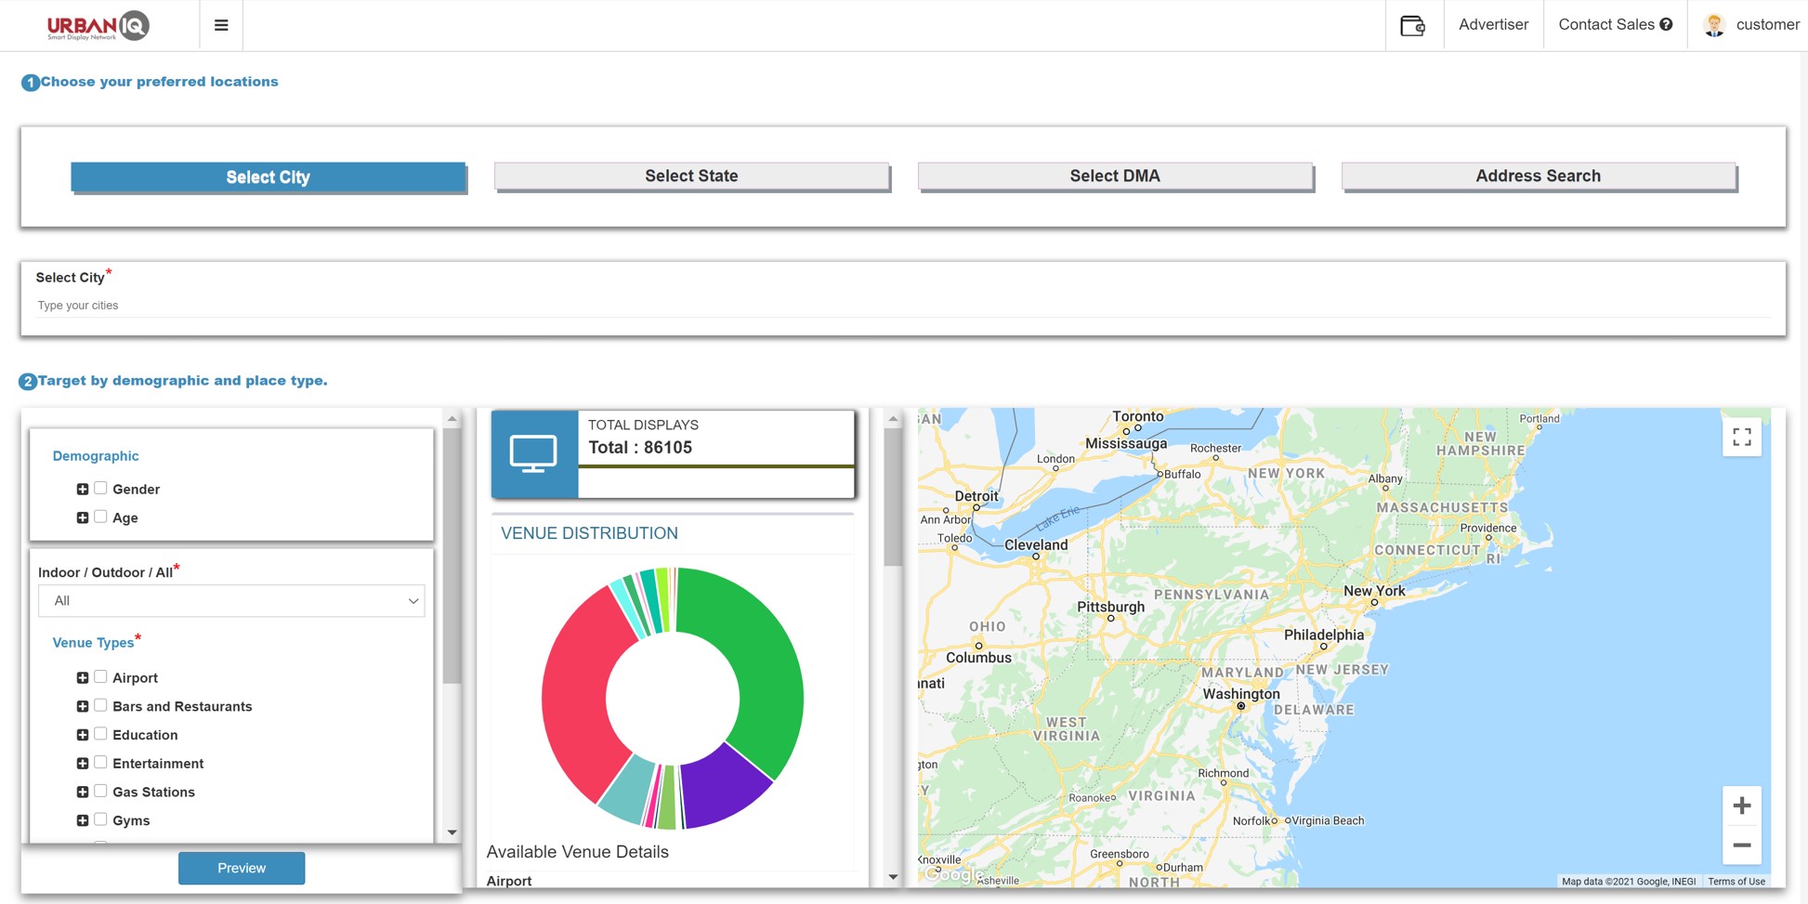The width and height of the screenshot is (1808, 904).
Task: Toggle fullscreen map view
Action: coord(1742,437)
